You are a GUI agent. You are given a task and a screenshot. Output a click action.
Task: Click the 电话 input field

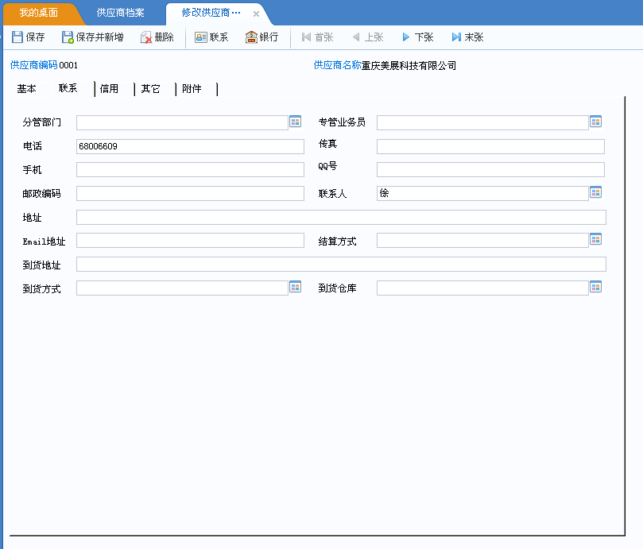[x=190, y=146]
